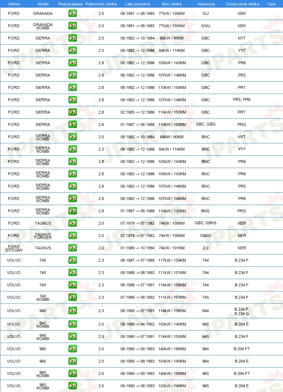This screenshot has width=283, height=392.
Task: Click the 114kW / 155KM power cell
Action: [x=172, y=336]
